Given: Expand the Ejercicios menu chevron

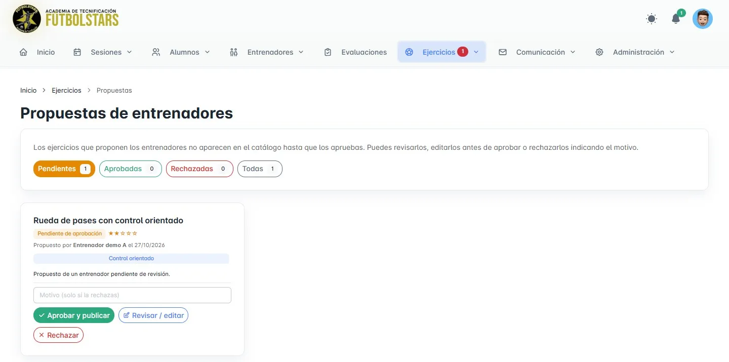Looking at the screenshot, I should (x=476, y=52).
